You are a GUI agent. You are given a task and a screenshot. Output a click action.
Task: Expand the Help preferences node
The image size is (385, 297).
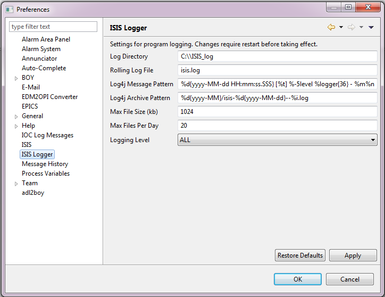(x=16, y=126)
